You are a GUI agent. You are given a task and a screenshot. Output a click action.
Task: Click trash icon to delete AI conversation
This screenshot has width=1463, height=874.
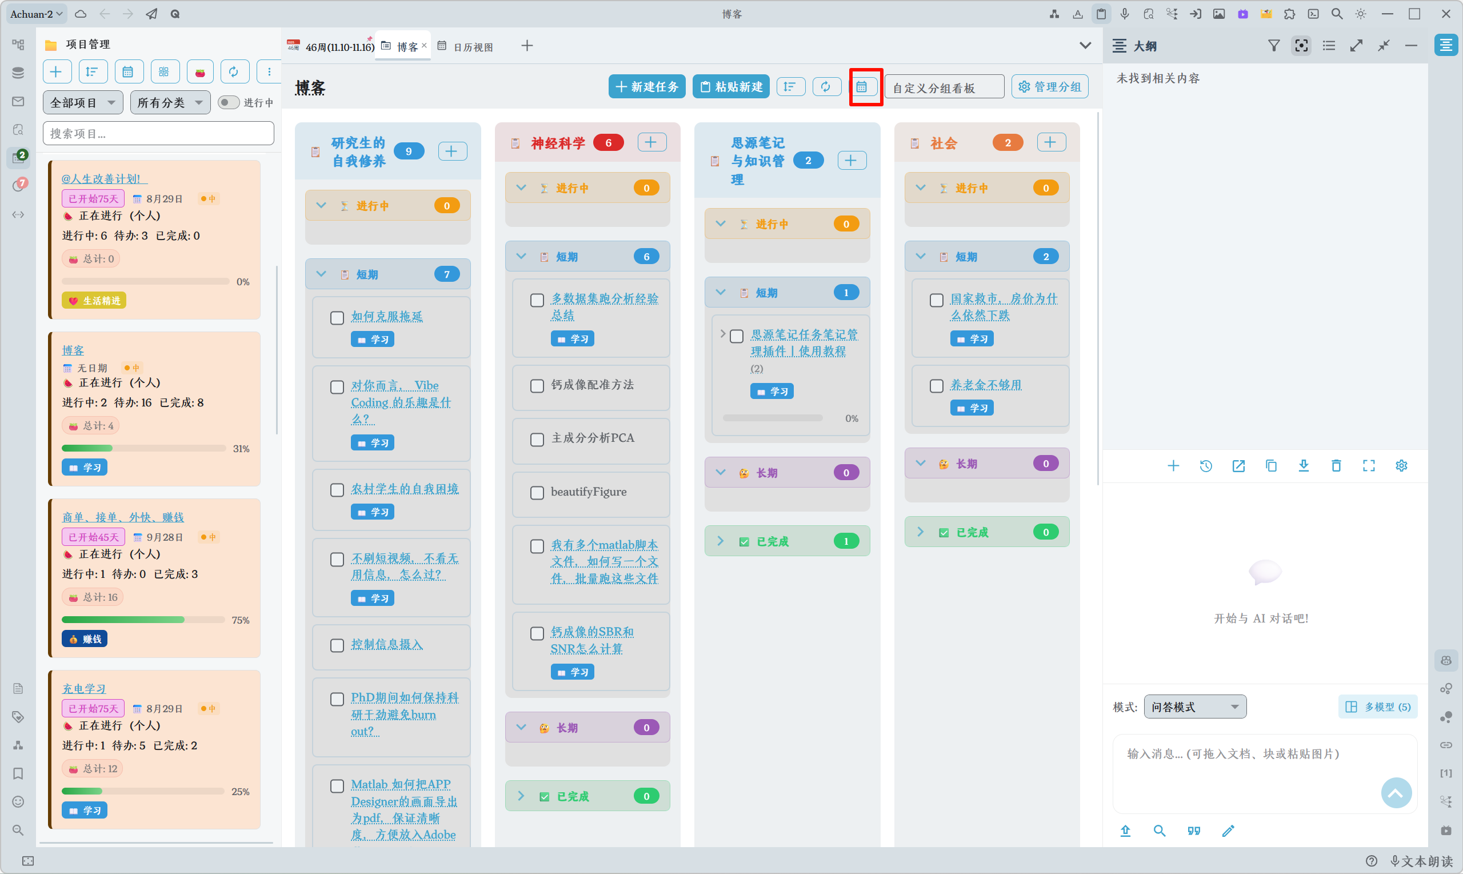pyautogui.click(x=1336, y=466)
